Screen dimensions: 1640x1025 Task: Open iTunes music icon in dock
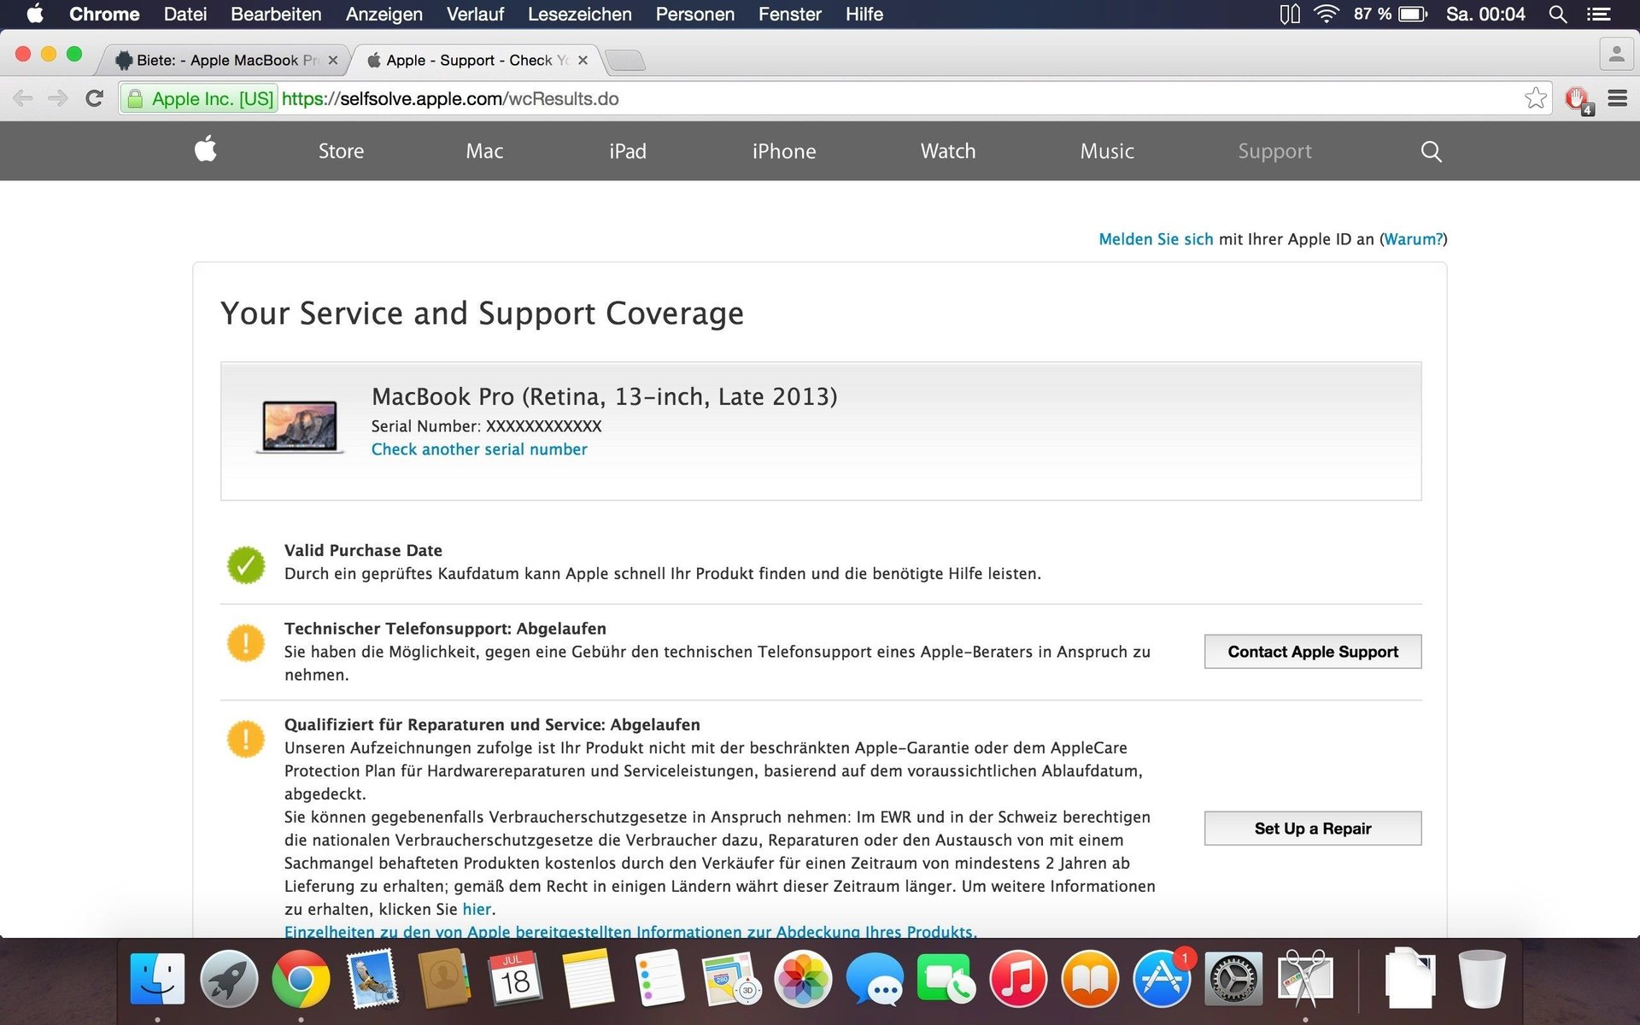coord(1018,979)
